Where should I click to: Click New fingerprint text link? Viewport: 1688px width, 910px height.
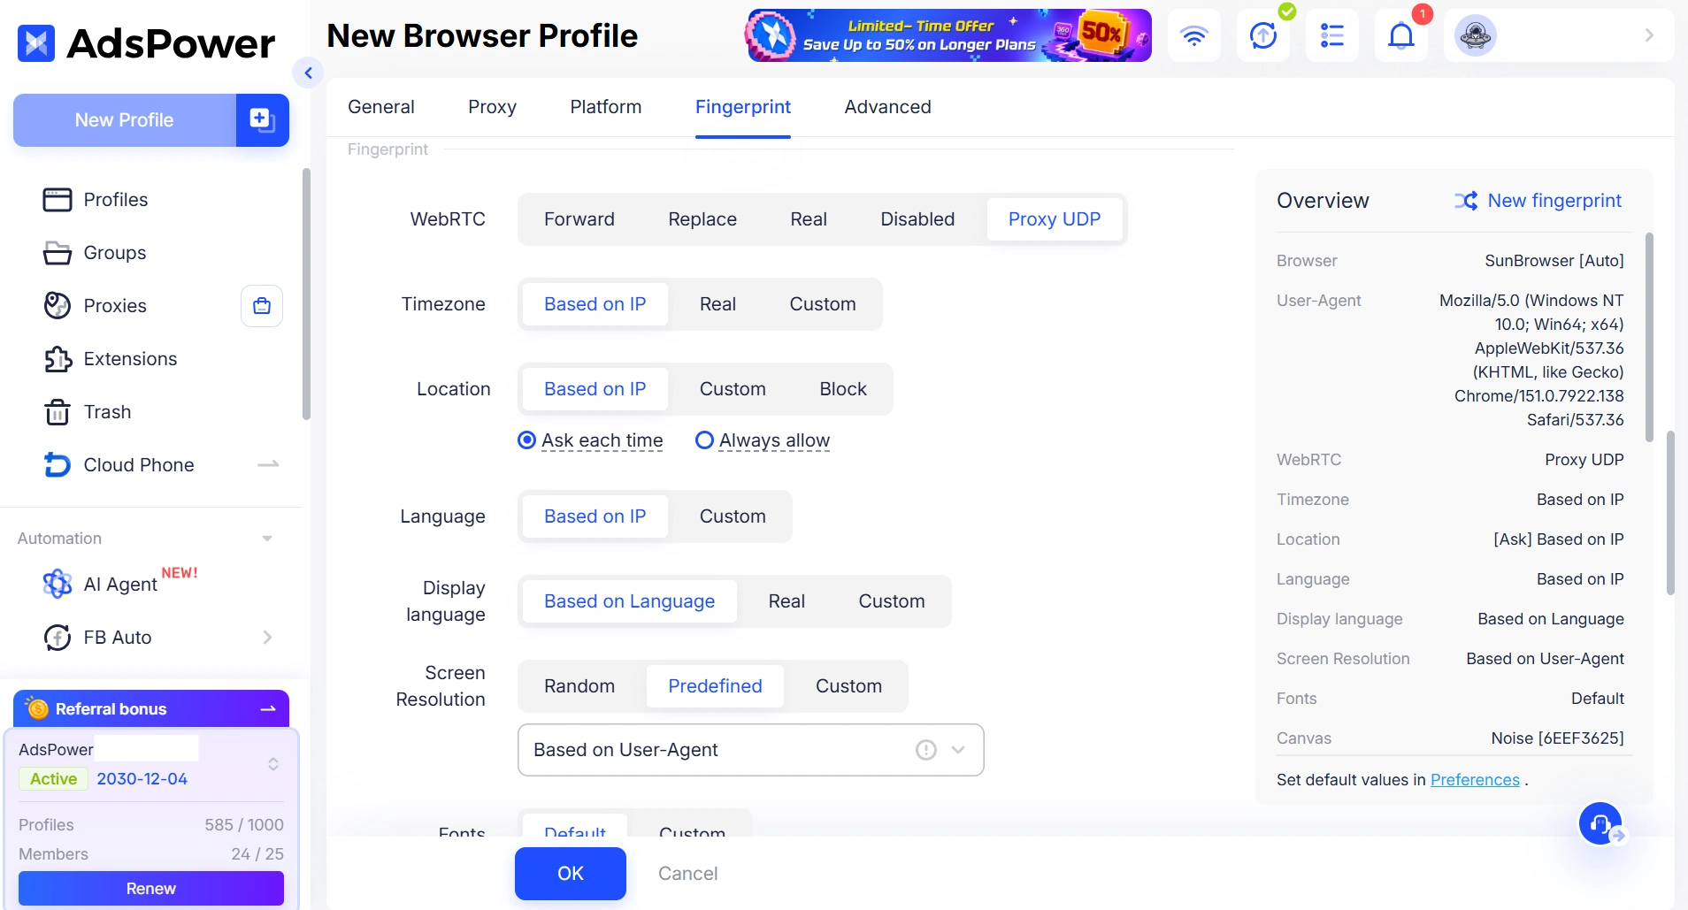pos(1554,201)
